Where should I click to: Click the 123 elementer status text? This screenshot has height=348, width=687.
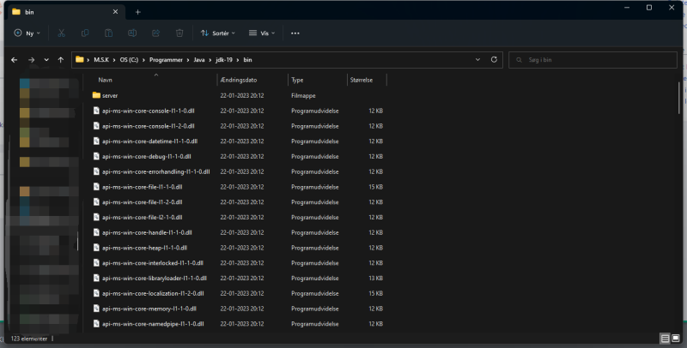[29, 339]
